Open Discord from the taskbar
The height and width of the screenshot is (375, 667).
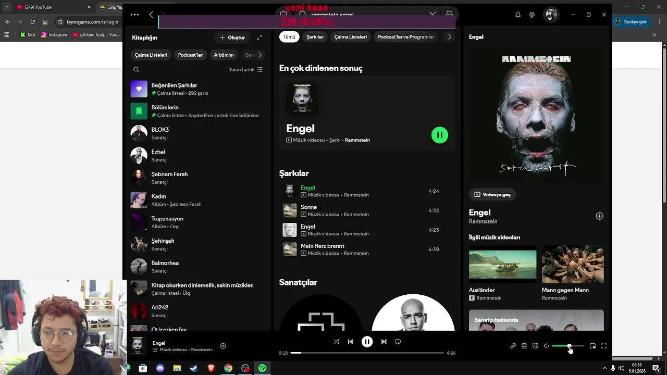point(160,368)
